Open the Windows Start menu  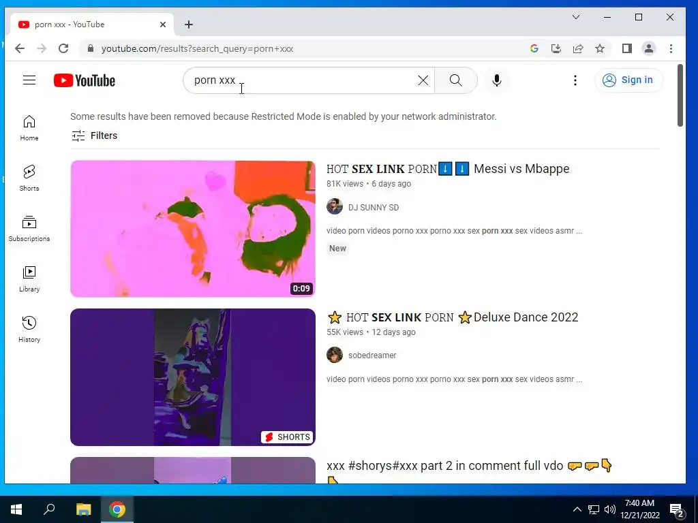click(16, 509)
